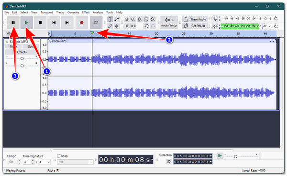Solo the Sample MP3 track

pyautogui.click(x=31, y=46)
